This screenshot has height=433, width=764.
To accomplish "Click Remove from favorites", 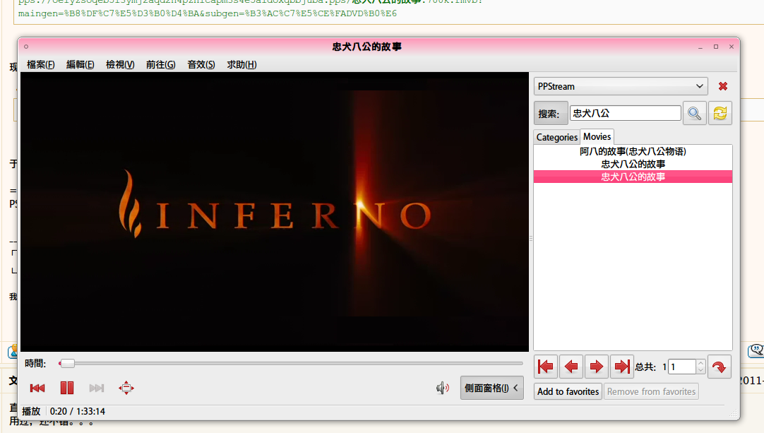I will [652, 391].
